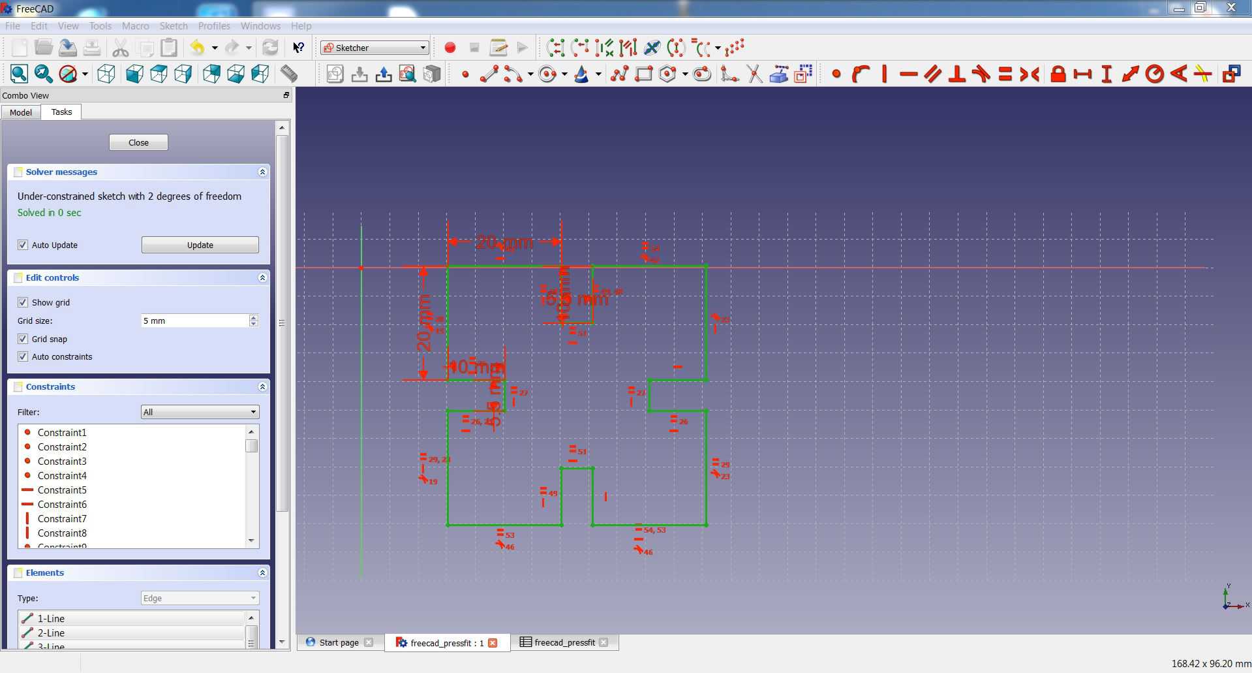Open the Windows menu
1252x673 pixels.
click(260, 26)
